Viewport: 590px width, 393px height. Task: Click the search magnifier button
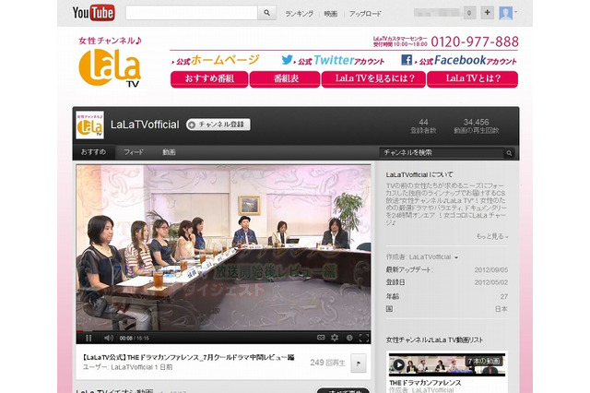coord(266,13)
